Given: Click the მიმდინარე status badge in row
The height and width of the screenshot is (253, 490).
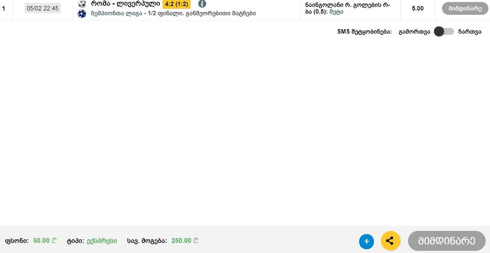Looking at the screenshot, I should (x=465, y=9).
